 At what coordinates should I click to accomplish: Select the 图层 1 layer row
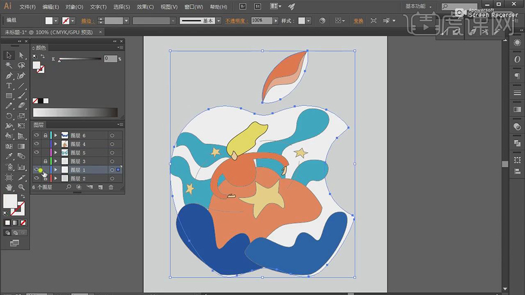click(x=77, y=170)
